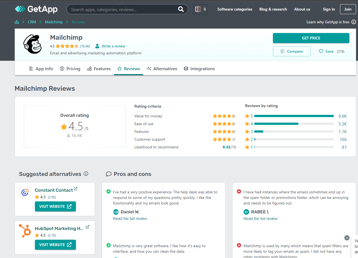Filter reviews by the 3 star bar
The height and width of the screenshot is (258, 358).
(294, 131)
